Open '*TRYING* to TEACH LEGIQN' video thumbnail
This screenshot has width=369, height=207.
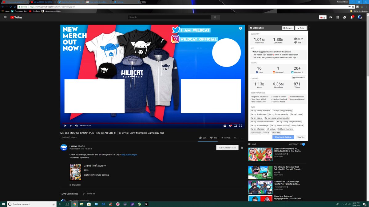[260, 187]
